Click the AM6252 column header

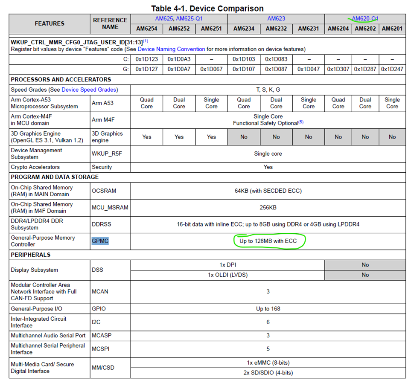(179, 29)
